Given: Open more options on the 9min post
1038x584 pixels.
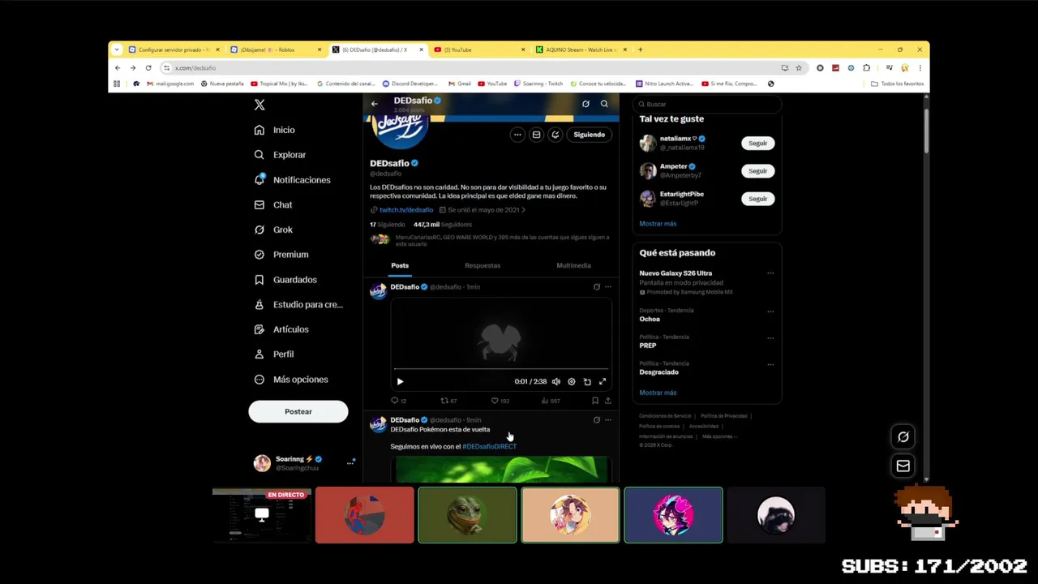Looking at the screenshot, I should (x=608, y=419).
